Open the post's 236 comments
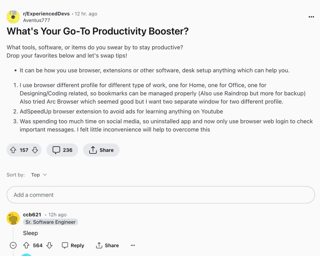The width and height of the screenshot is (320, 256). (x=62, y=150)
